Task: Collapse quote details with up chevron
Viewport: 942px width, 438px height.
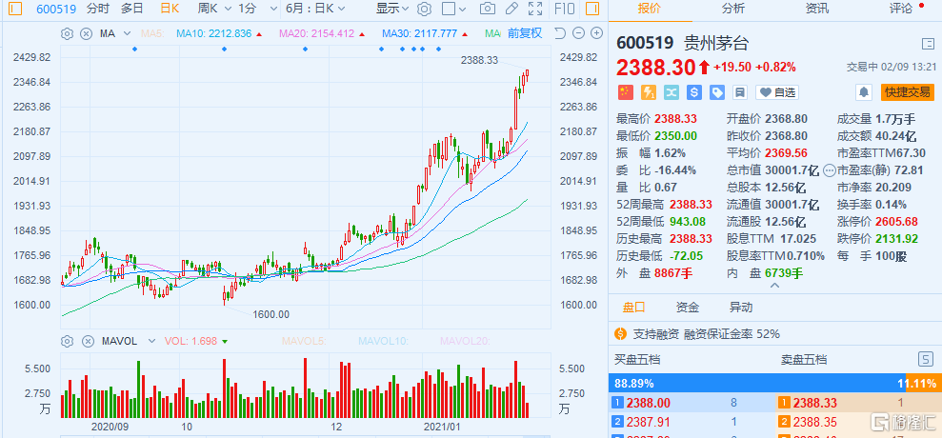Action: 775,285
